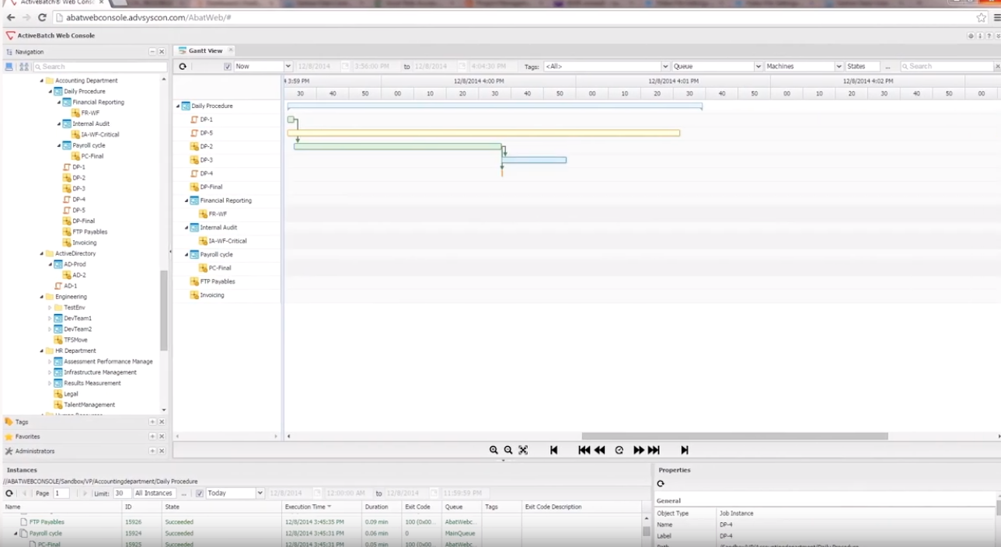Jump to the end of the Gantt timeline
This screenshot has height=547, width=1001.
685,450
